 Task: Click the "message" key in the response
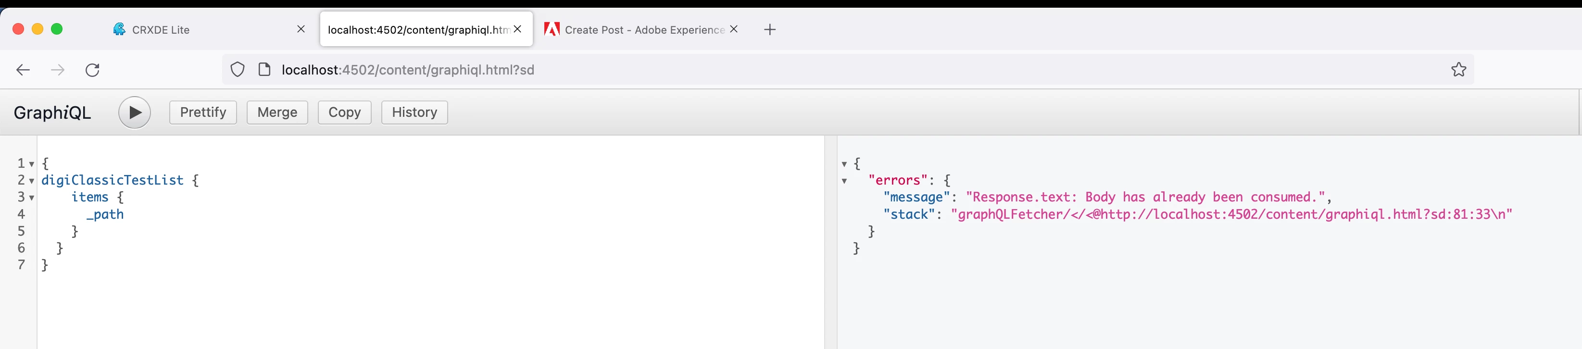917,197
